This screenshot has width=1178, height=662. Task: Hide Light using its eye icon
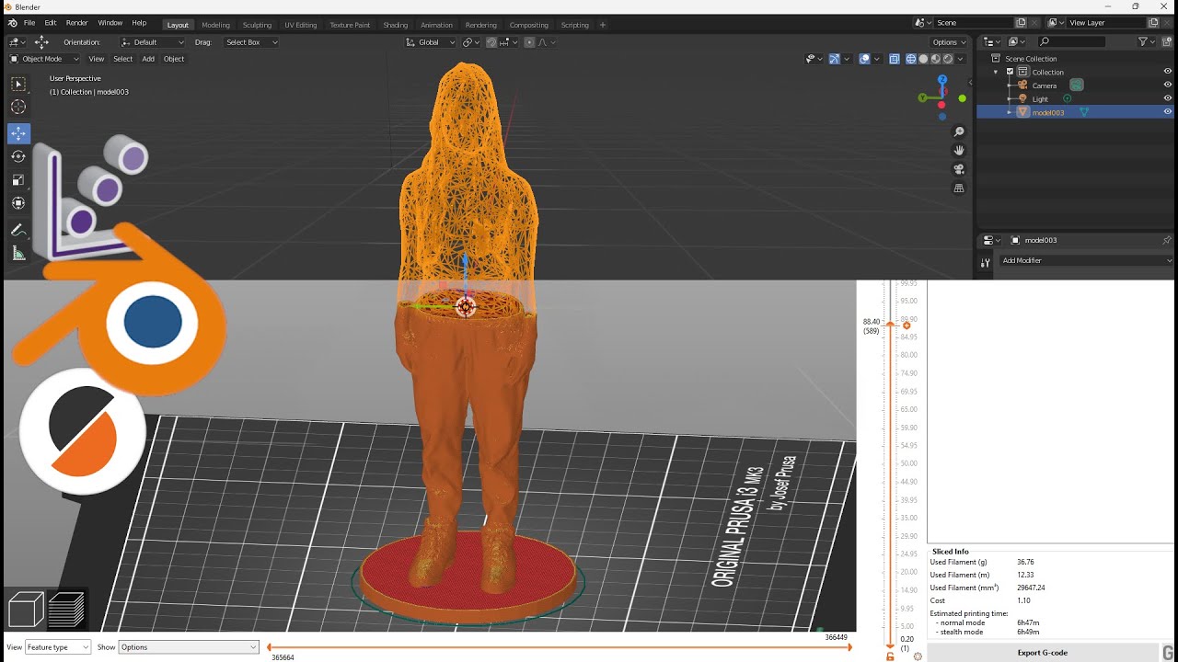(1167, 98)
